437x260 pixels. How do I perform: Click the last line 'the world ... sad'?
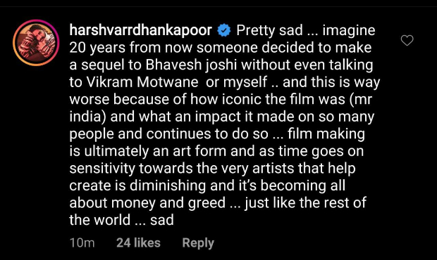tap(121, 220)
